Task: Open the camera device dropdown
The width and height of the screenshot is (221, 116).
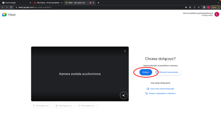Action: coord(88,106)
